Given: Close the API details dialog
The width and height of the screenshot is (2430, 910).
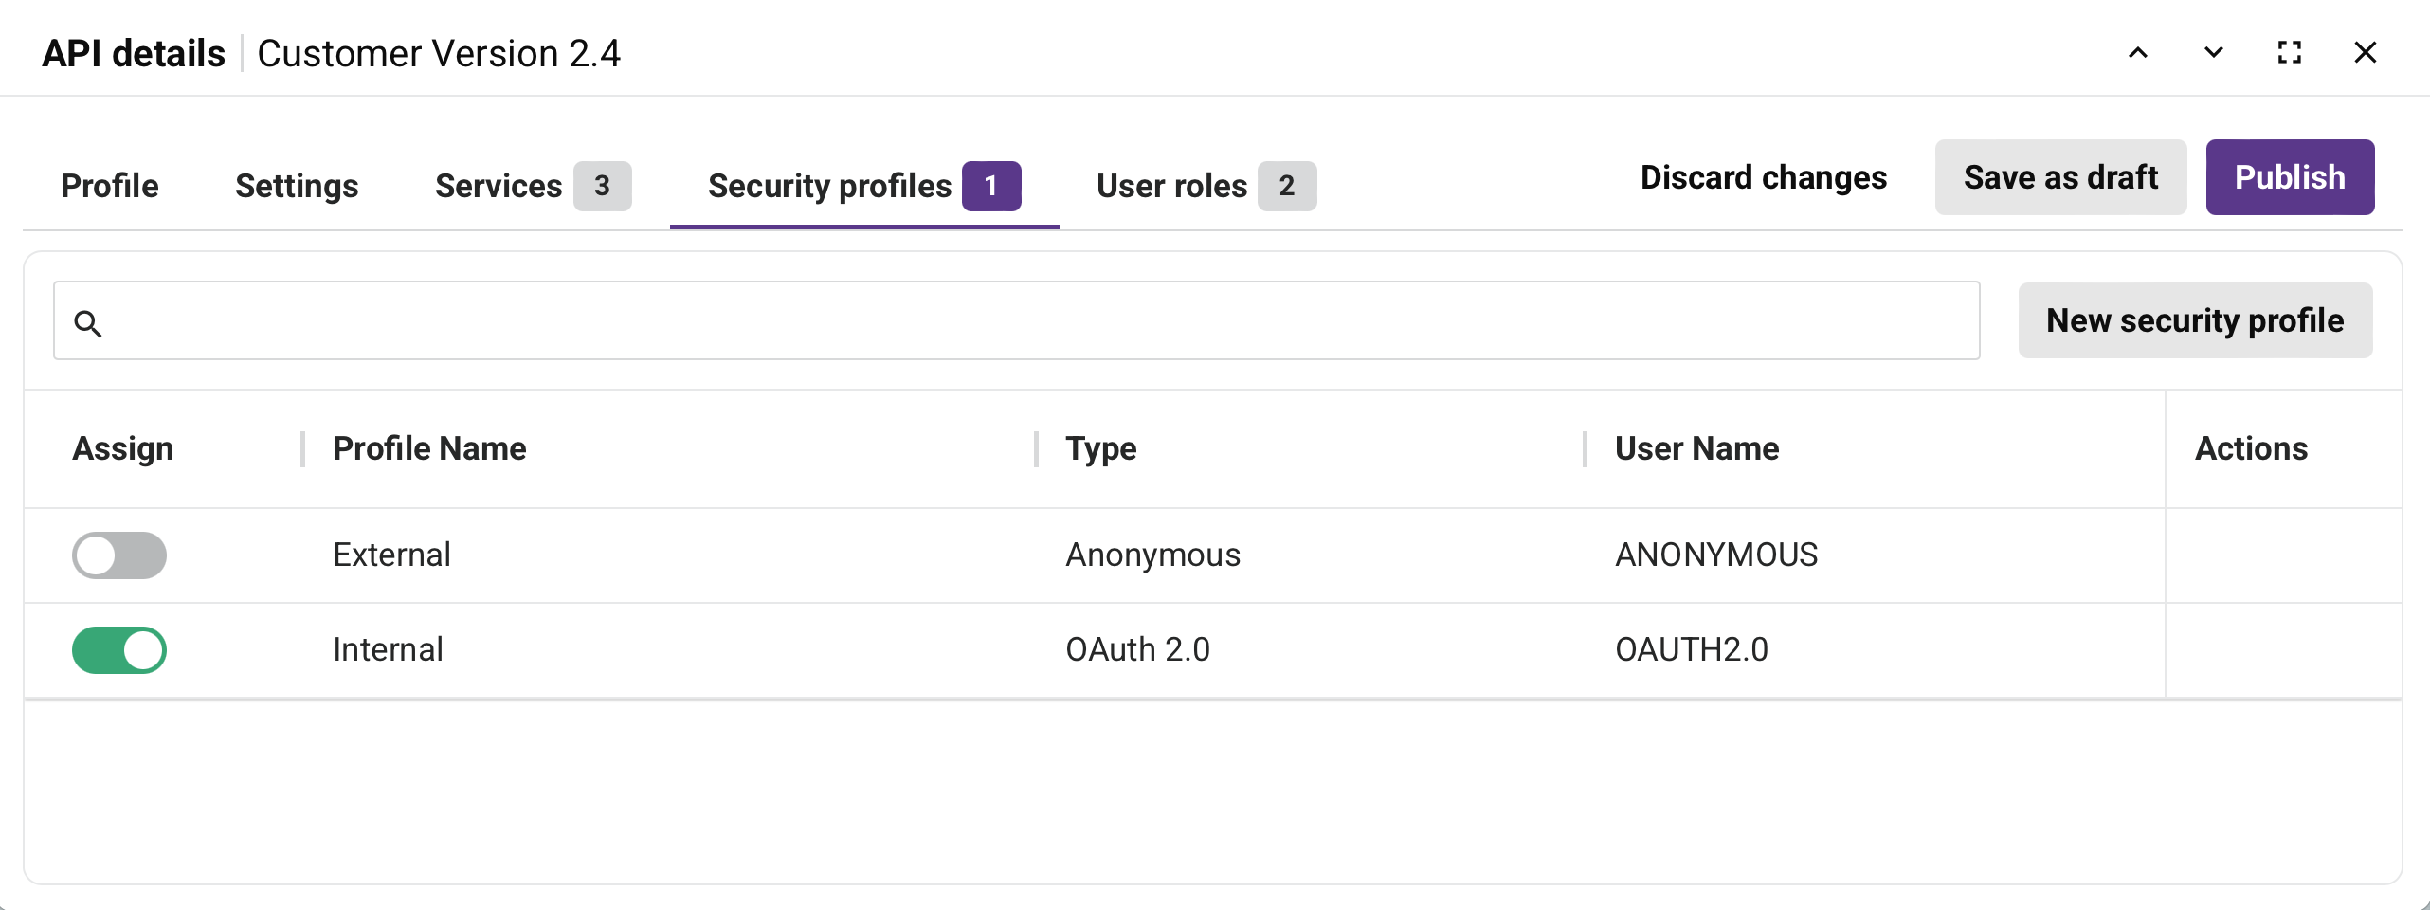Looking at the screenshot, I should 2365,52.
